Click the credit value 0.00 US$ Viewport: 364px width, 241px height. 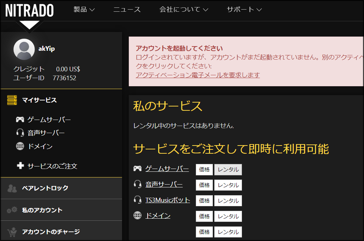tap(68, 69)
